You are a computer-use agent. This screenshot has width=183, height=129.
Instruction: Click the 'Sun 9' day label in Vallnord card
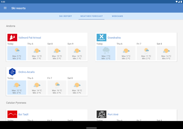[70, 44]
